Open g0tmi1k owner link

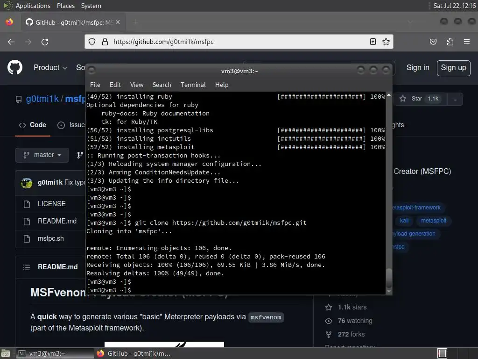coord(42,99)
